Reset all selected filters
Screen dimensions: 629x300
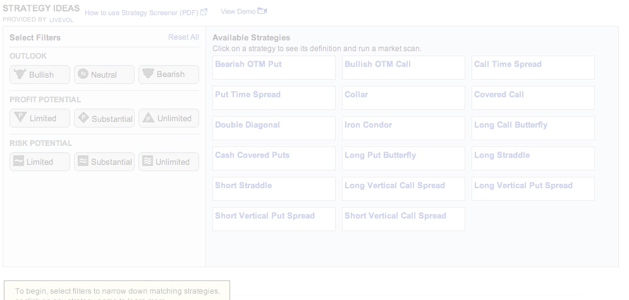(183, 37)
